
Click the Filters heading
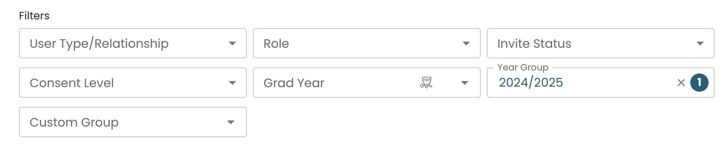point(34,16)
